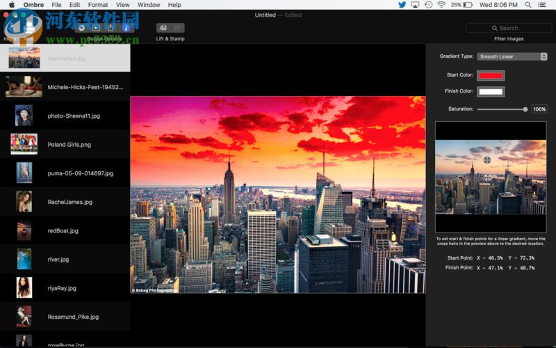Click the battery status icon
This screenshot has height=348, width=556.
468,5
